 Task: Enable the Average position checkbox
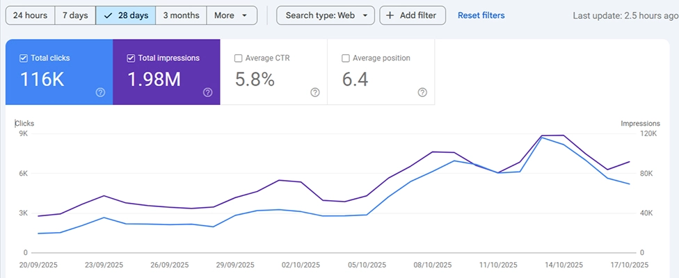[346, 58]
